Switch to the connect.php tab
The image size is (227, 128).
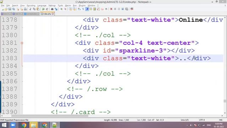point(32,14)
